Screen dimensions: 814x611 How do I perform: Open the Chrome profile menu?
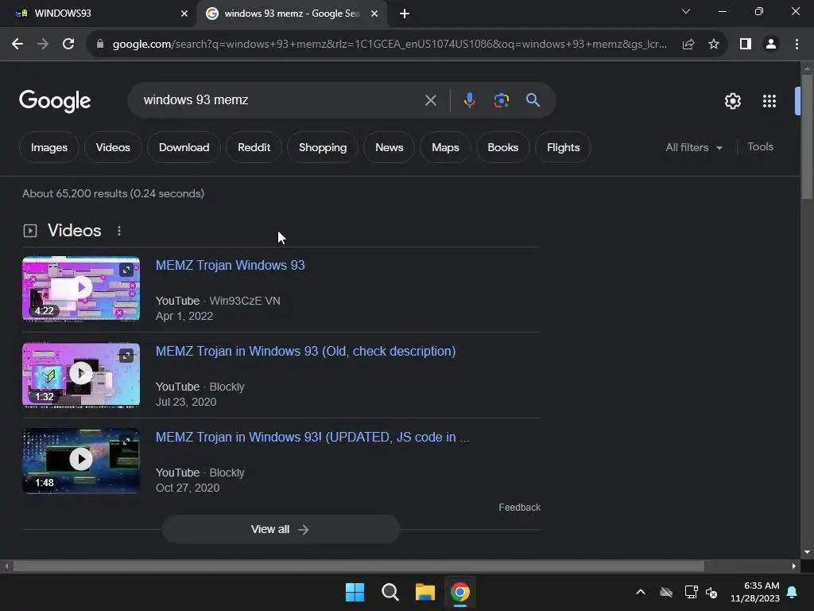coord(771,45)
